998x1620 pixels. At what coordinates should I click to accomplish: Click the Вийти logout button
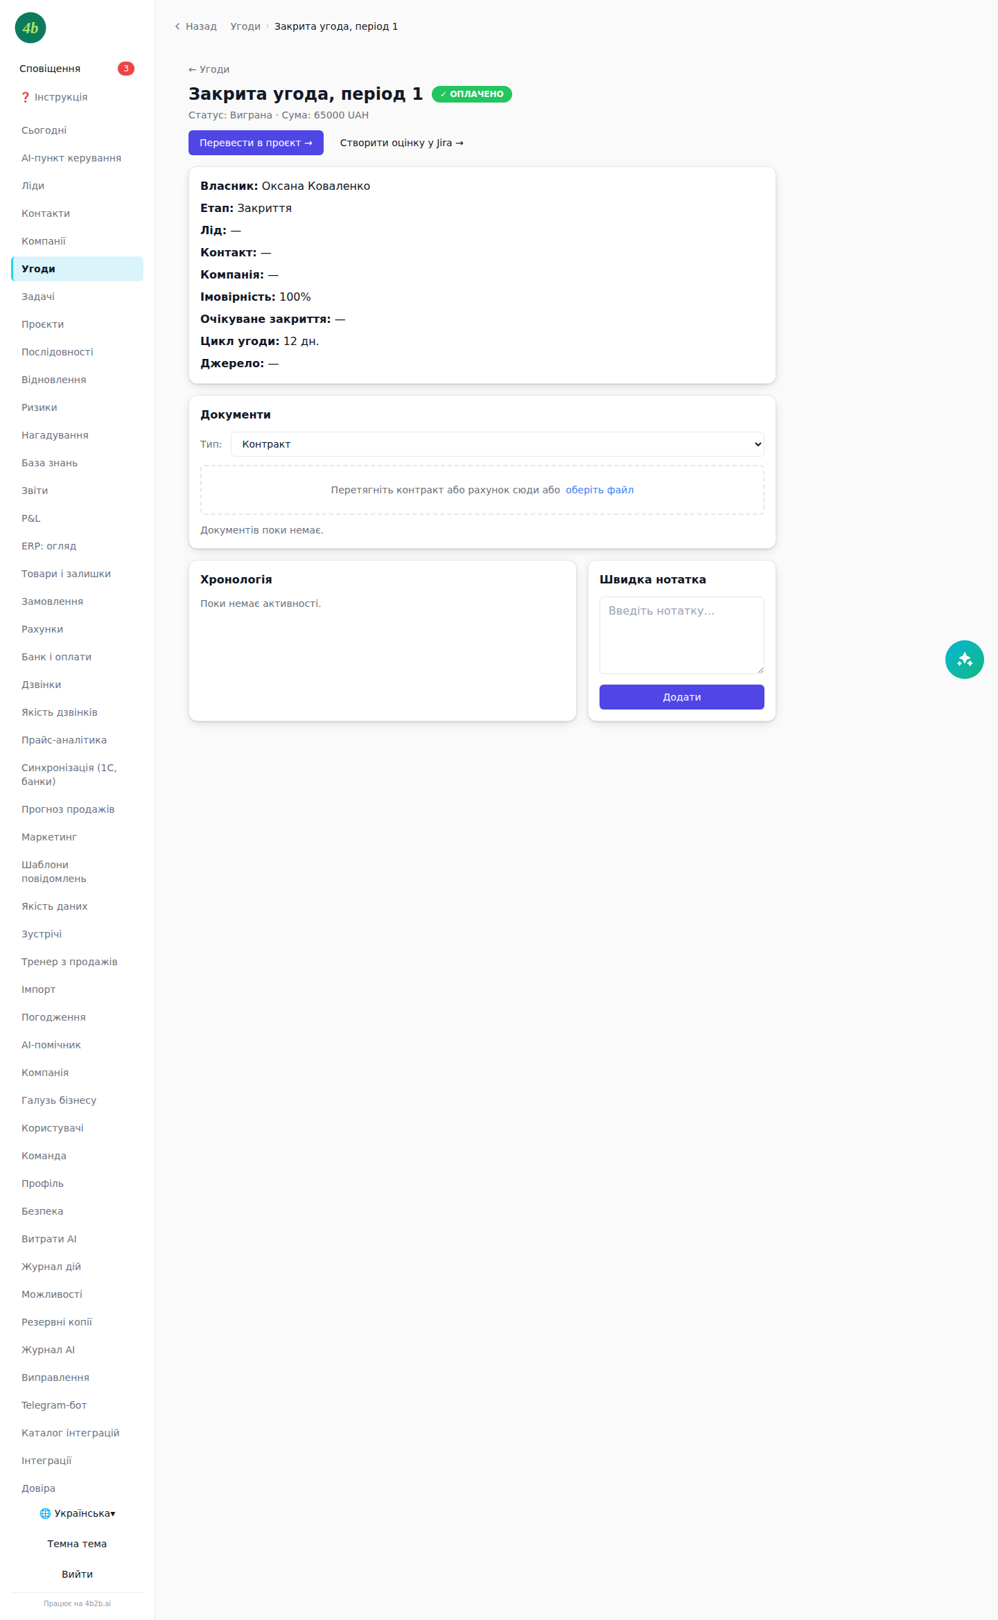tap(77, 1574)
